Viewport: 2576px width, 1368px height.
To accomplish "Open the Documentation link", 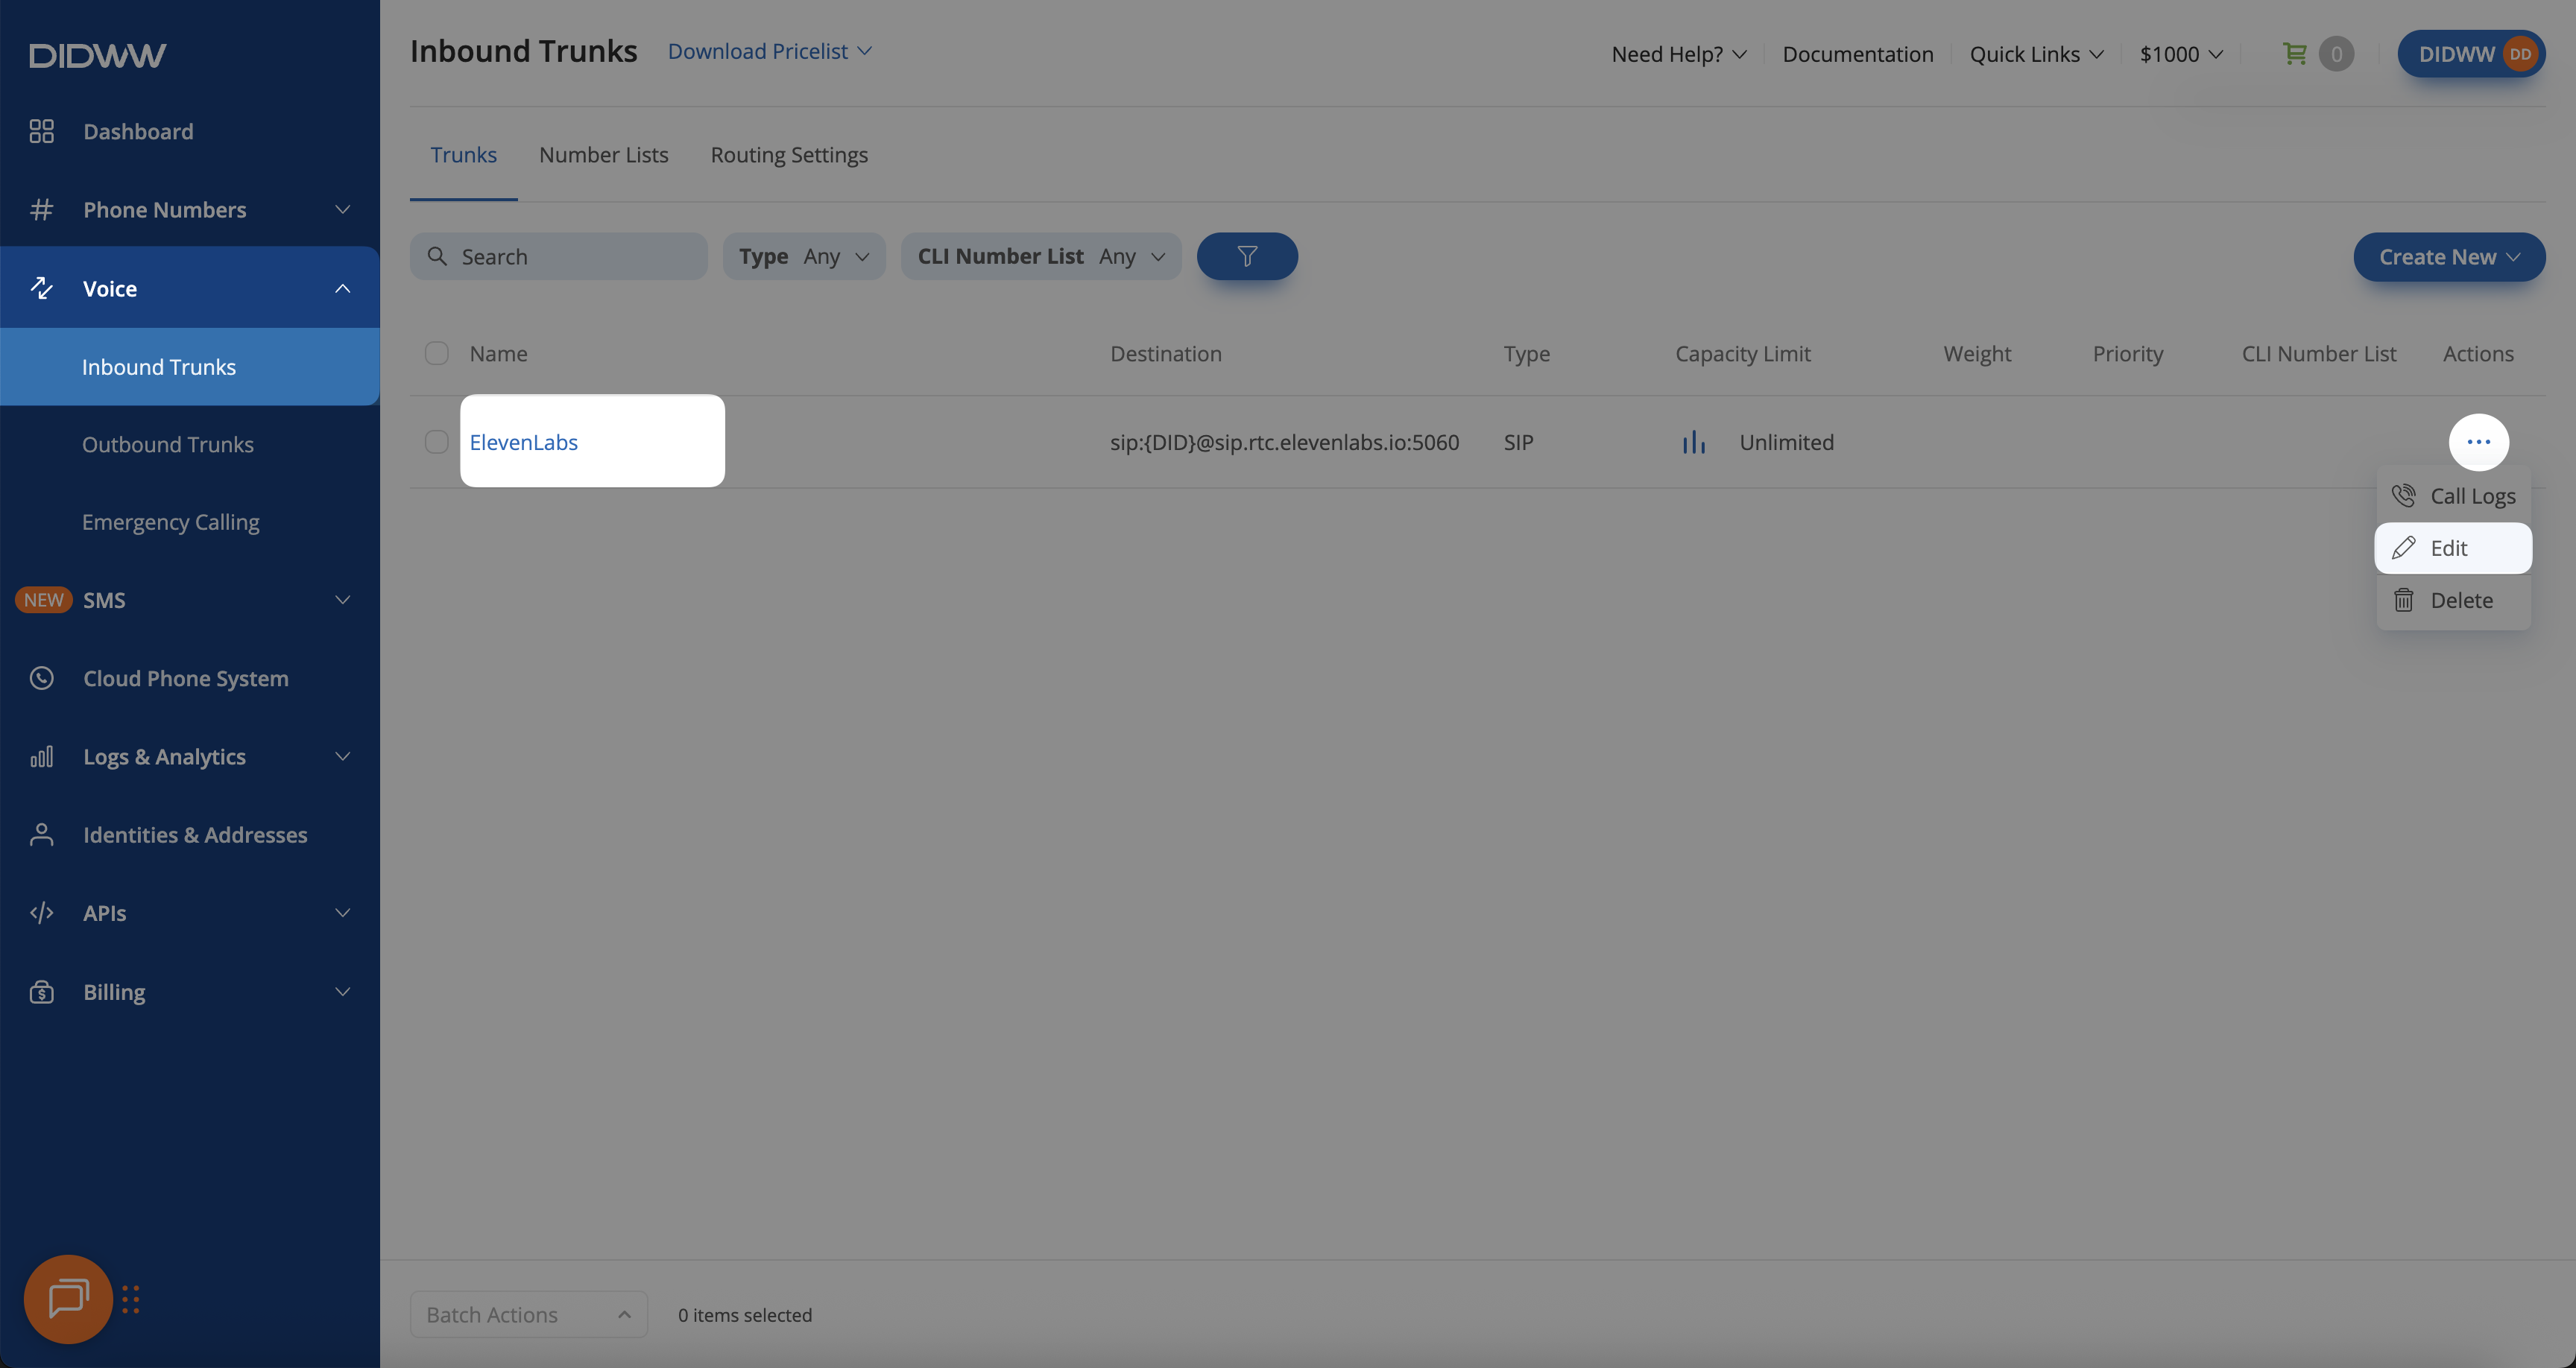I will click(1857, 54).
